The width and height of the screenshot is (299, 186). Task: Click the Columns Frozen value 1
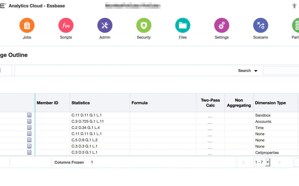92,162
